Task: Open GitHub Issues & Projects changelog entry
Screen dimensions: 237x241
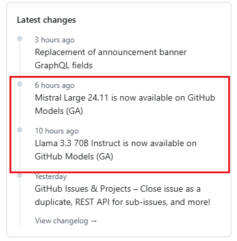Action: 123,195
